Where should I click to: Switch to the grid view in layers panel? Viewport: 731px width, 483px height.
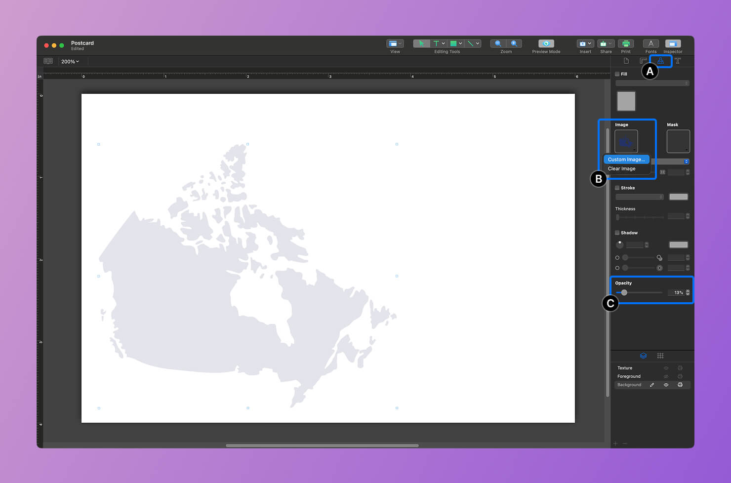pos(660,356)
